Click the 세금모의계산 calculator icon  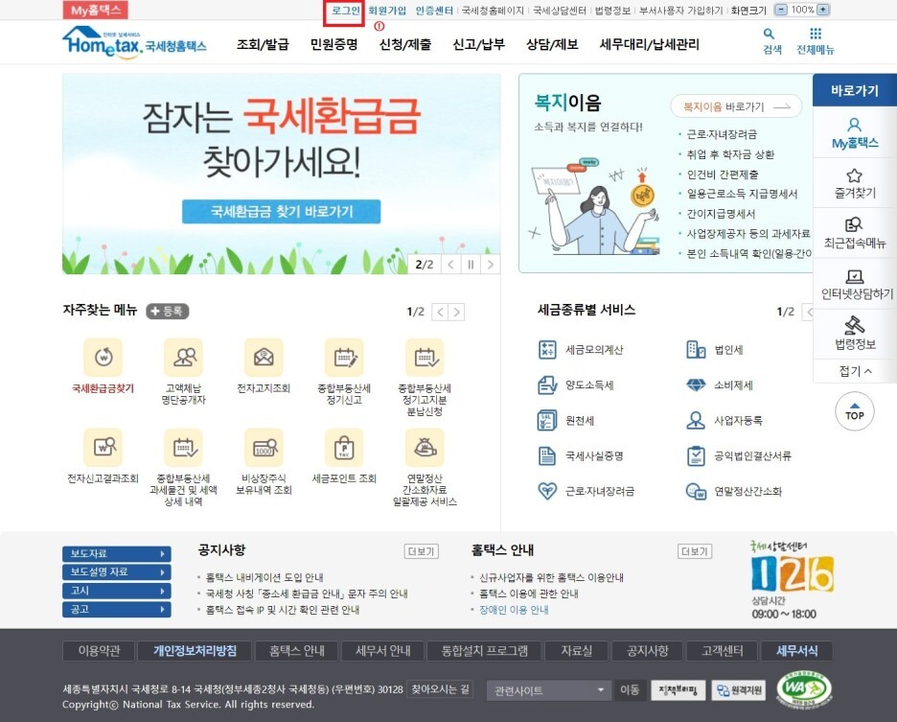[x=547, y=349]
